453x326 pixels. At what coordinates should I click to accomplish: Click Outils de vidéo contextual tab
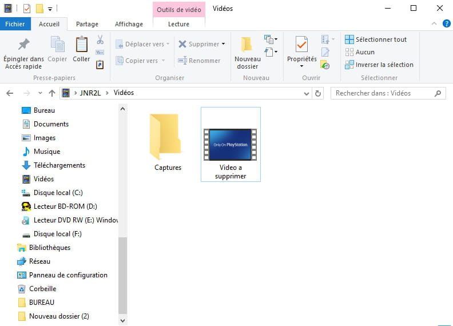179,10
